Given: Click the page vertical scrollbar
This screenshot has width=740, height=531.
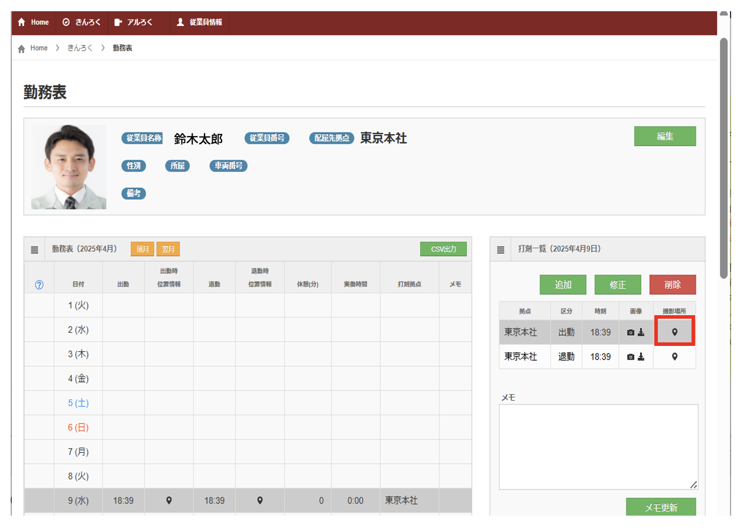Looking at the screenshot, I should (723, 158).
